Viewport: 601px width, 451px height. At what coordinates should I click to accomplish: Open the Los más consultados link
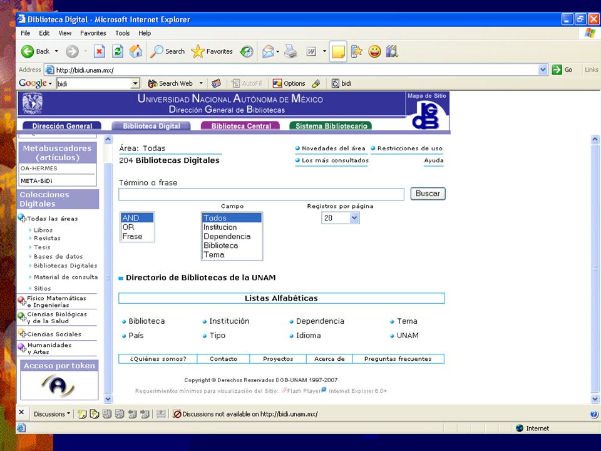(335, 160)
